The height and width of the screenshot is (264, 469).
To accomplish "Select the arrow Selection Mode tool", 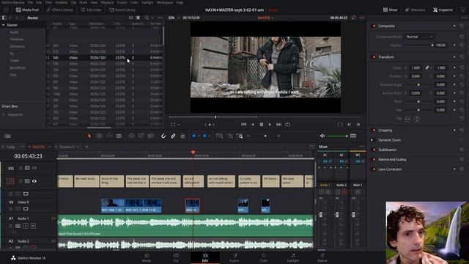I will pyautogui.click(x=89, y=136).
